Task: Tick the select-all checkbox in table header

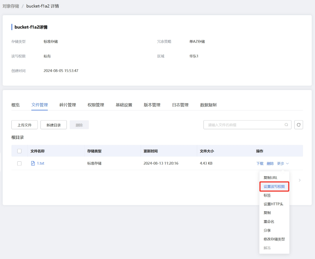Action: pyautogui.click(x=19, y=151)
